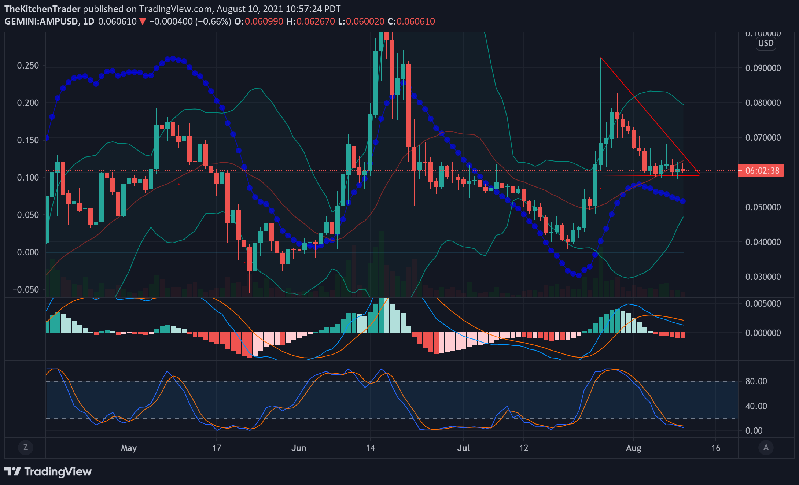Screen dimensions: 799x485
Task: Click the 0.150 left axis label
Action: 28,140
